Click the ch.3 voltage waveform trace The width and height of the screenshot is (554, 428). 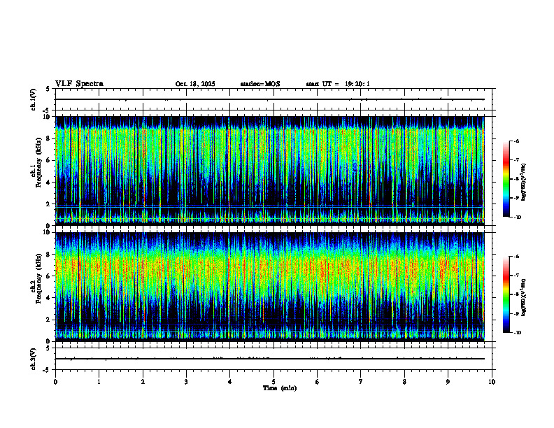click(270, 359)
